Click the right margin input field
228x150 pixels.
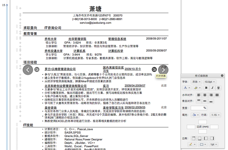[214, 127]
